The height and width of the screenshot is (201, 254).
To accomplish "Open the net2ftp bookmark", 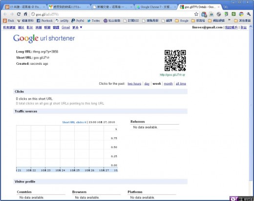I will pos(62,21).
